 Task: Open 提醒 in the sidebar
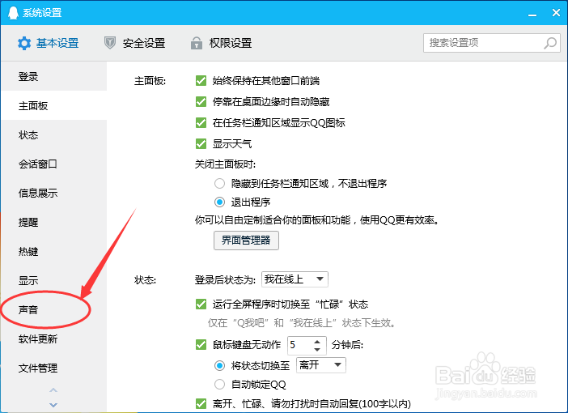click(54, 222)
